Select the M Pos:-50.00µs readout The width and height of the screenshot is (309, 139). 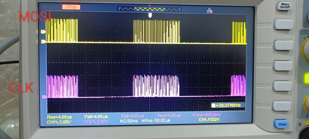pos(156,120)
